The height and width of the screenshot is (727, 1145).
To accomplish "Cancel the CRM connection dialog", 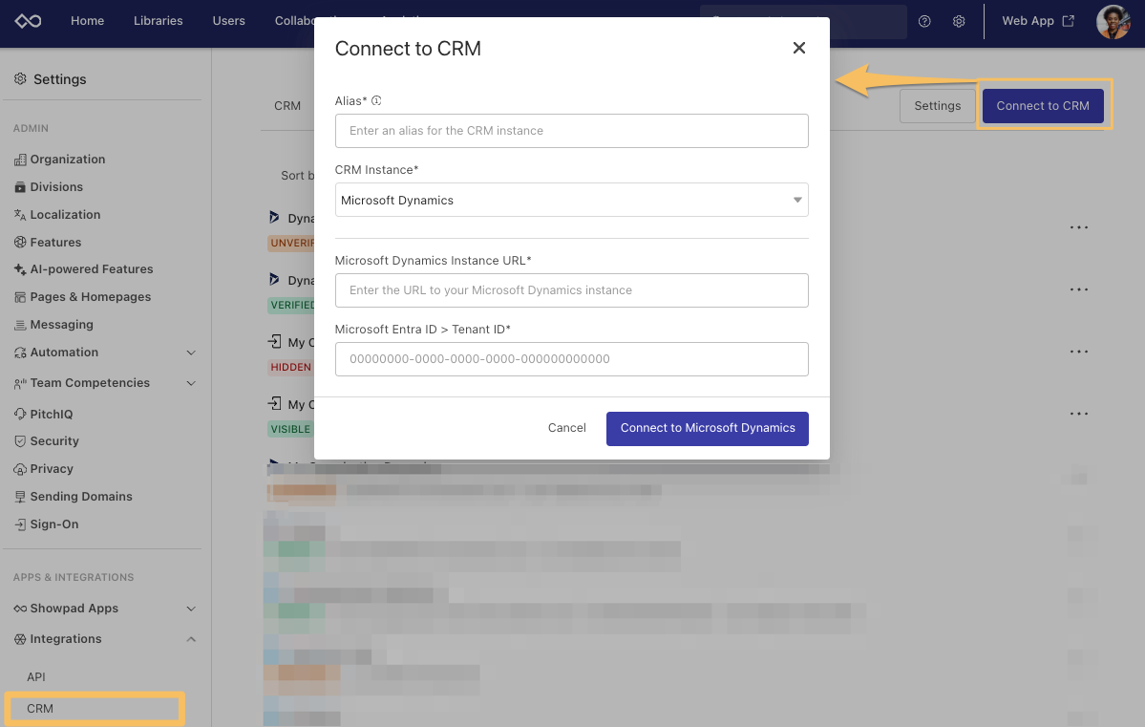I will coord(566,428).
